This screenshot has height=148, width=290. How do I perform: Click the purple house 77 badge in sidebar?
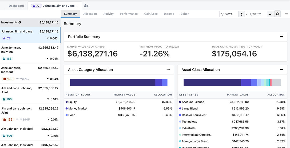pos(7,38)
